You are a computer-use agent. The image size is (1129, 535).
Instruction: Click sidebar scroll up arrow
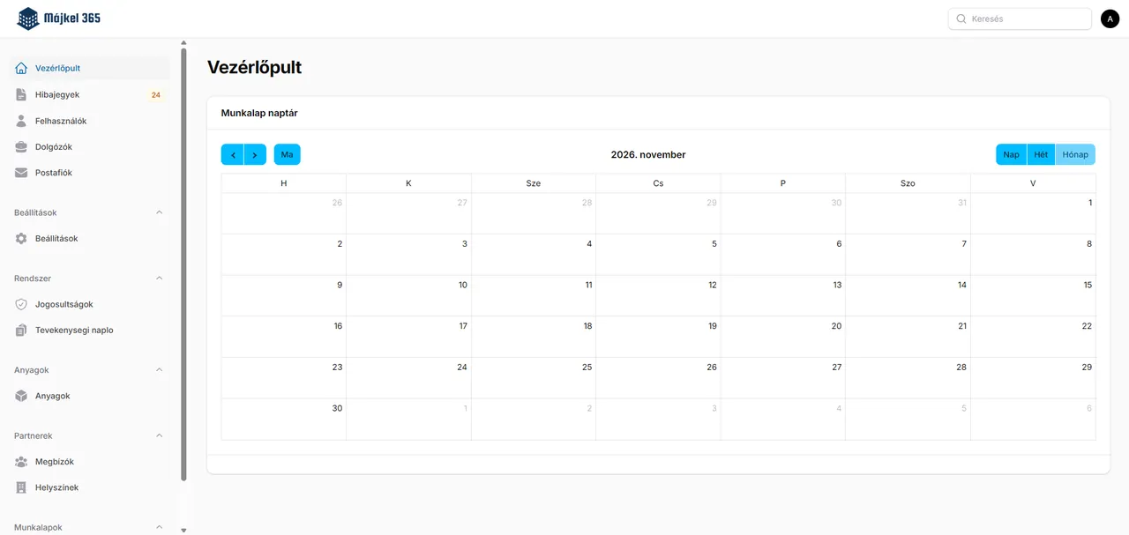click(183, 42)
